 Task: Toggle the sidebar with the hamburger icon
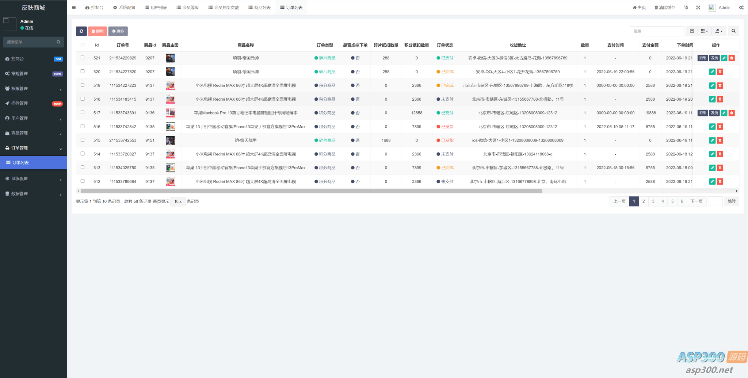[x=74, y=8]
